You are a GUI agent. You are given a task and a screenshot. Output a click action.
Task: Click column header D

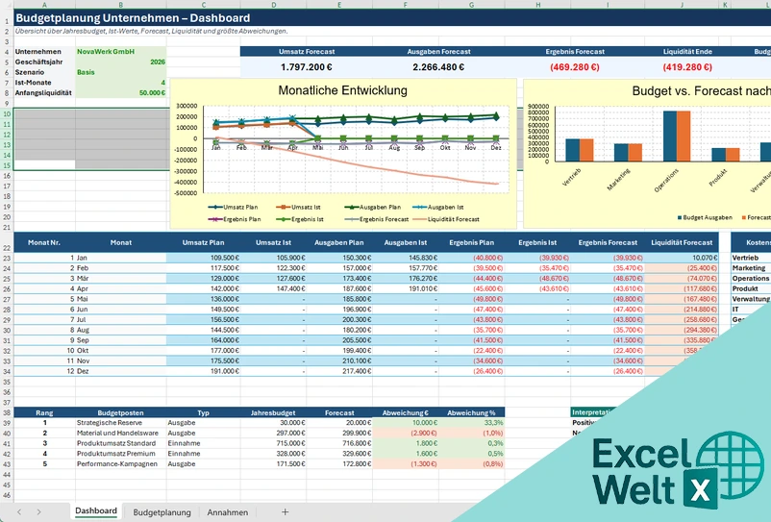[273, 5]
